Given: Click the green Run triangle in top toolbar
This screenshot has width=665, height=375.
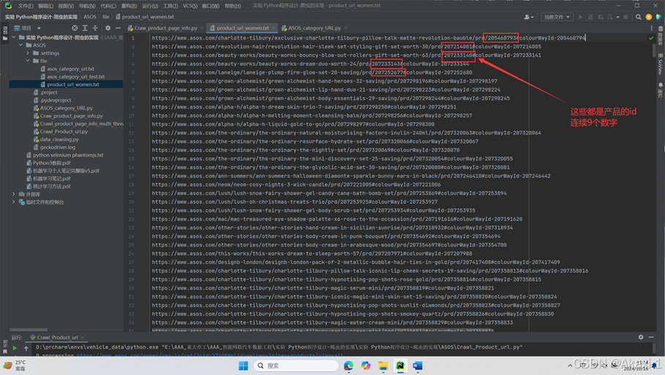Looking at the screenshot, I should click(x=581, y=17).
